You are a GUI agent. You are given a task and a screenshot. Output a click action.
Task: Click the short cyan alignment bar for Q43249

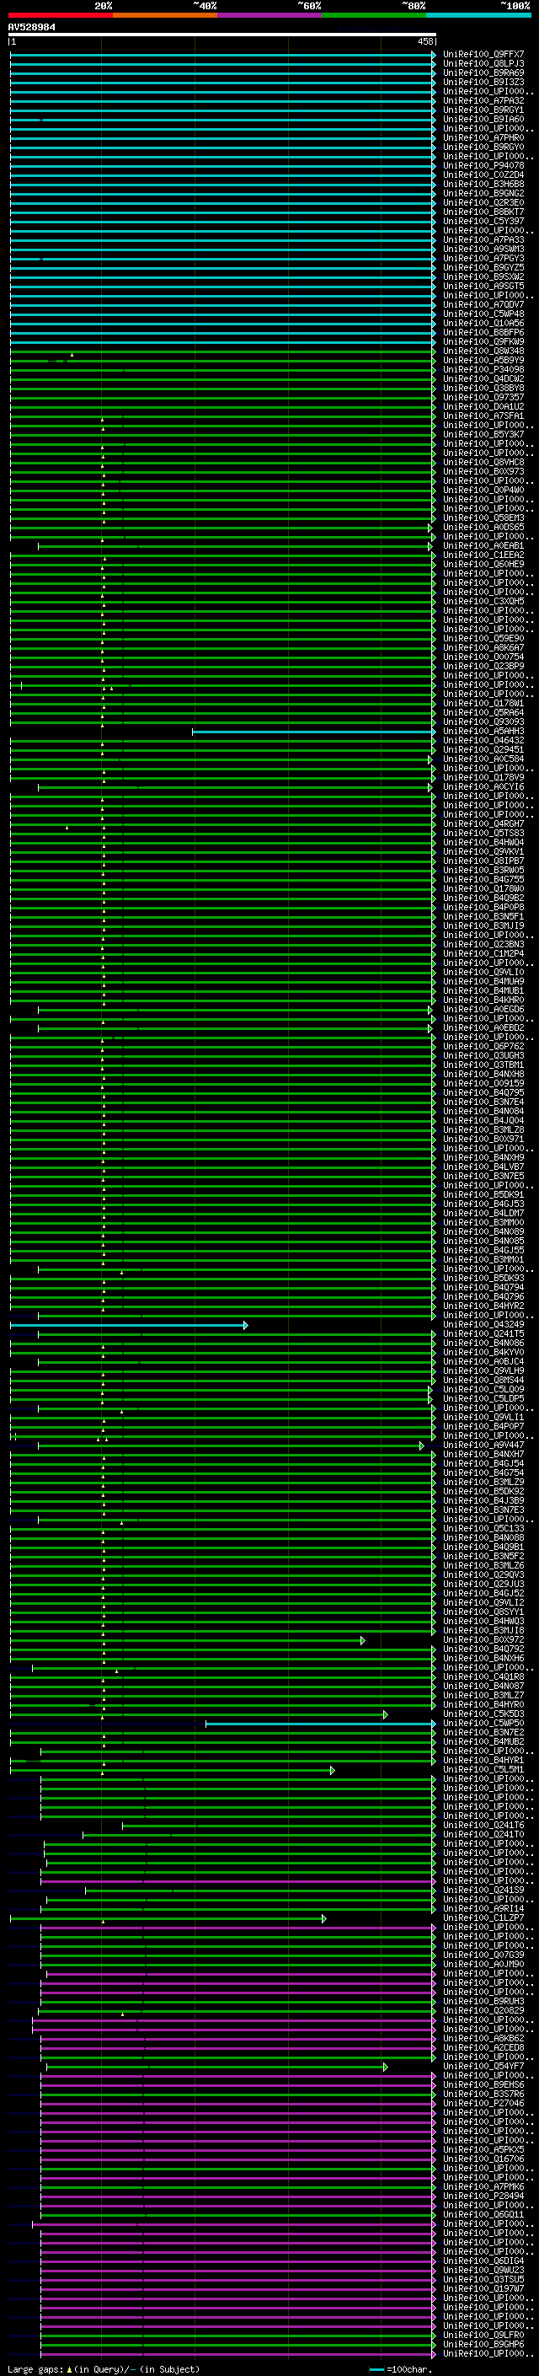pyautogui.click(x=128, y=1324)
